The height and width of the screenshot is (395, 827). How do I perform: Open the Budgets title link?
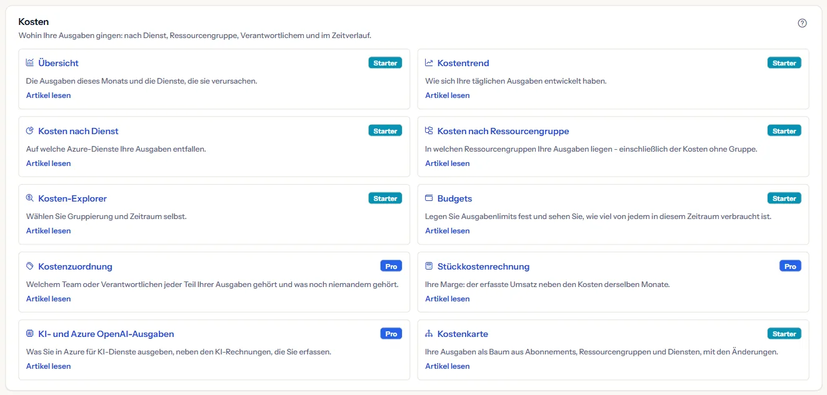coord(454,198)
